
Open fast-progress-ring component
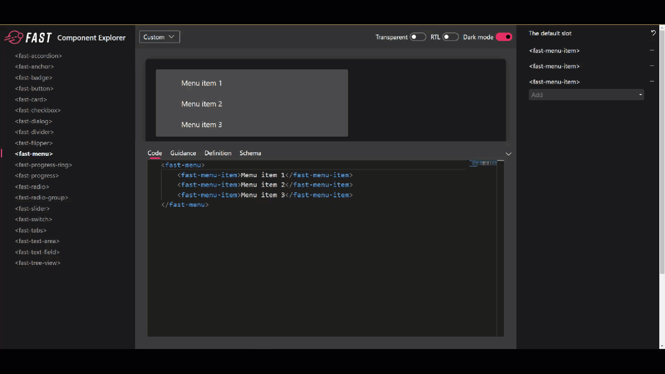(44, 165)
